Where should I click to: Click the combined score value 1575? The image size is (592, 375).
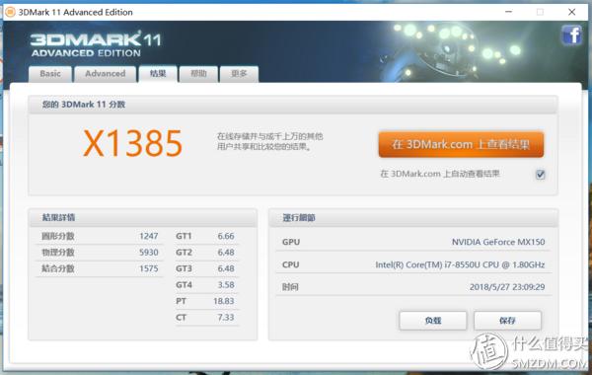click(149, 268)
